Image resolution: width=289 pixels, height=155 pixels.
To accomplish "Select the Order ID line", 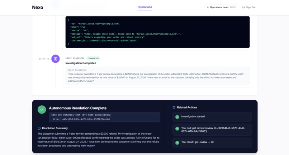I will click(x=81, y=119).
